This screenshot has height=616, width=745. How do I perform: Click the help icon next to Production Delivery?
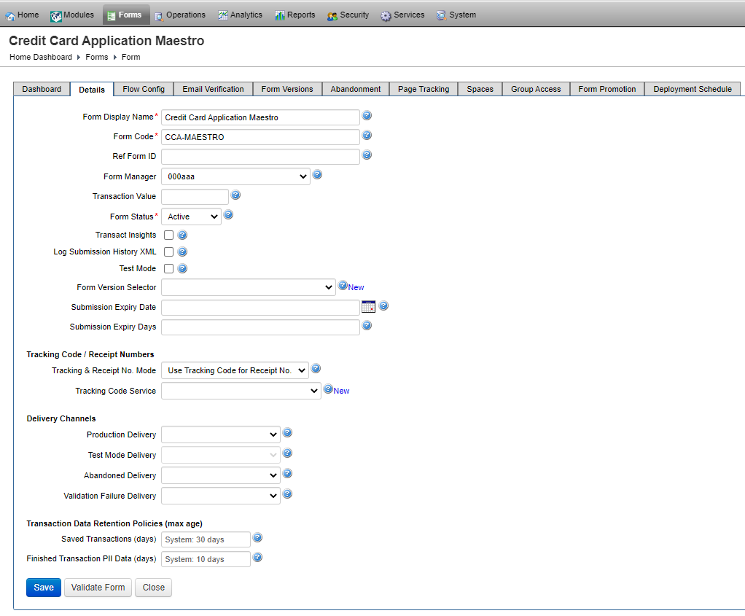287,432
